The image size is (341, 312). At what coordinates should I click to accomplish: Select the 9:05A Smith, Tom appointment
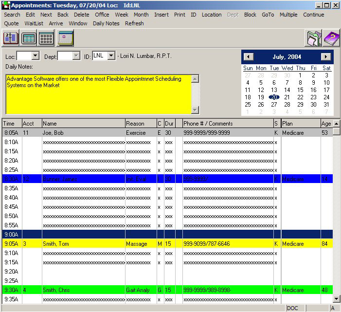[x=167, y=244]
